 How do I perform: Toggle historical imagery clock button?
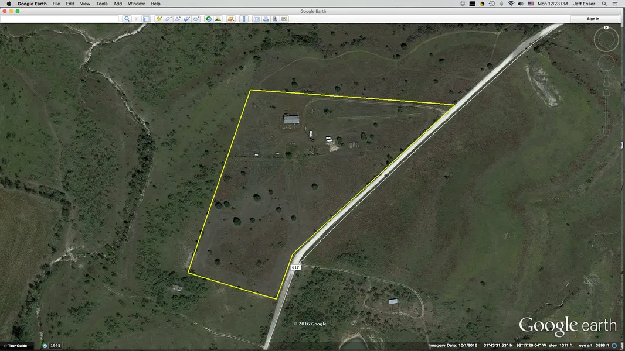click(x=209, y=19)
